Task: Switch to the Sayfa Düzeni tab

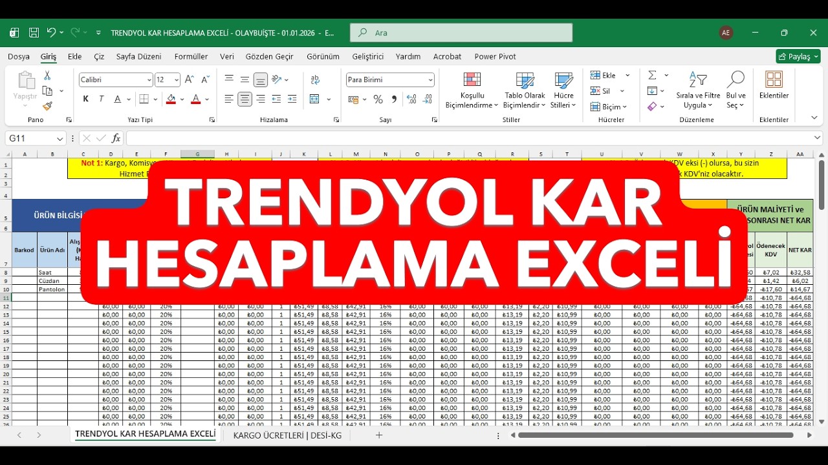Action: [139, 57]
